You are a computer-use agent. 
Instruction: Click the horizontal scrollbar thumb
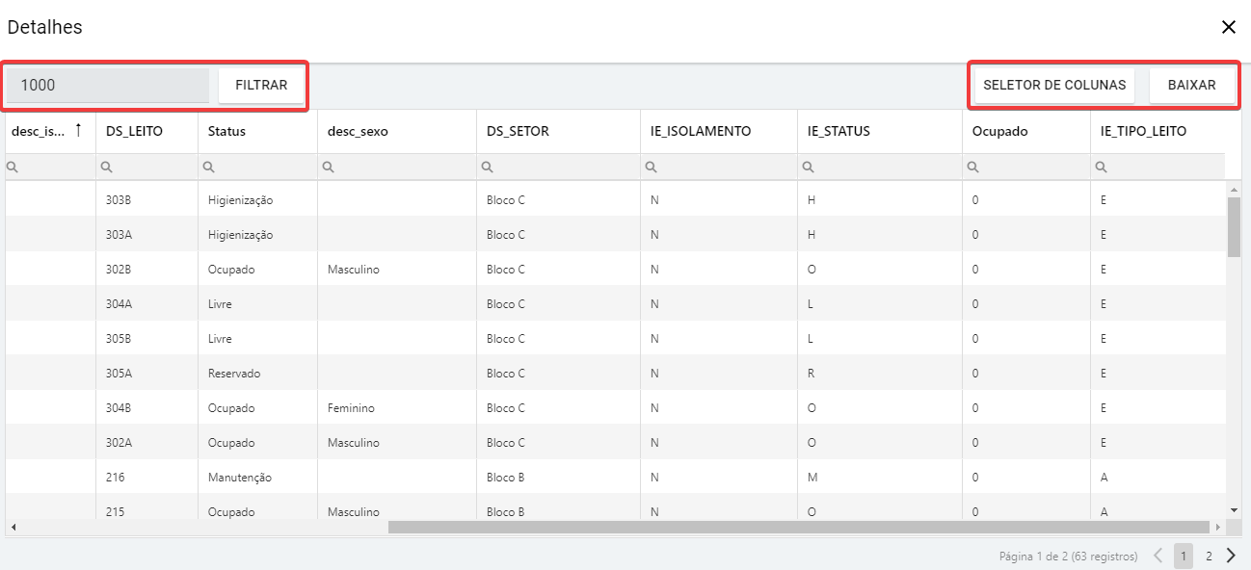pyautogui.click(x=799, y=528)
